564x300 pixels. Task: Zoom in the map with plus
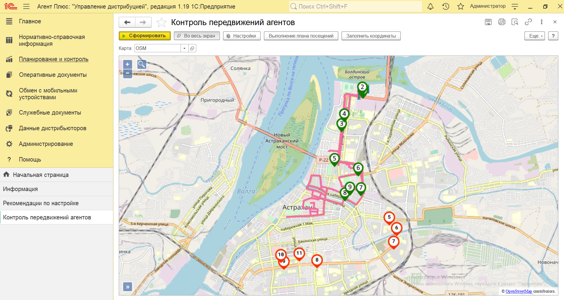(x=128, y=64)
